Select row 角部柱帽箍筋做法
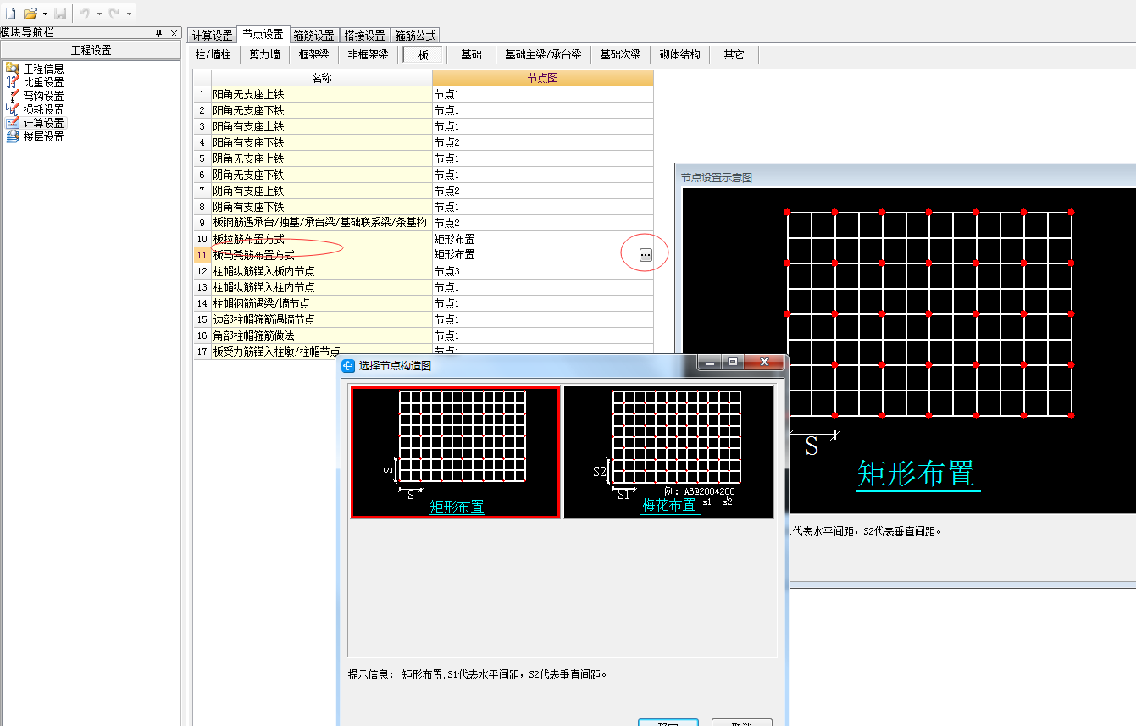Screen dimensions: 1136x726 pyautogui.click(x=322, y=335)
